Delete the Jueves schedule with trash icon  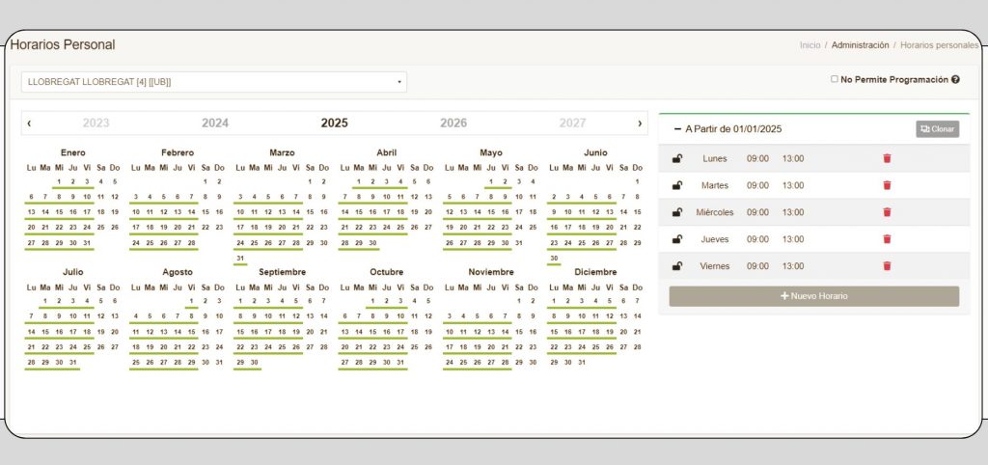click(x=888, y=239)
